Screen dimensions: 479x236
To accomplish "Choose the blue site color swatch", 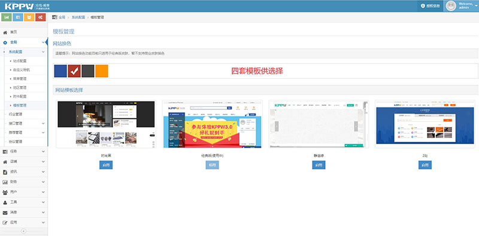I will [x=60, y=71].
